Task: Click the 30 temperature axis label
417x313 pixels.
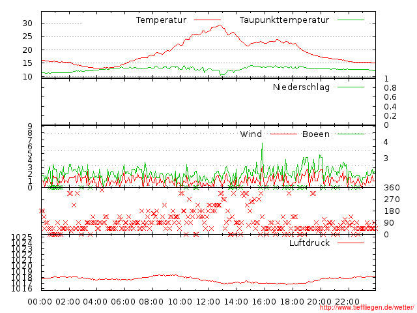Action: 27,23
